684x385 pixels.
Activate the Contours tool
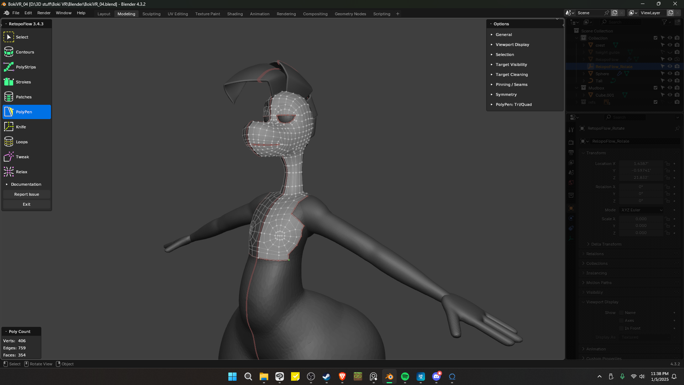click(x=27, y=52)
